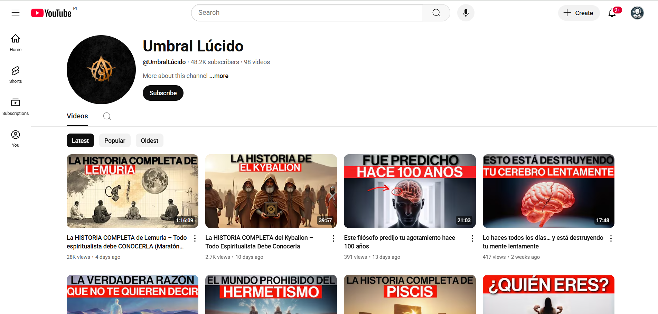
Task: Open 'El mundo prohibido del Hermetismo' thumbnail
Action: tap(271, 294)
